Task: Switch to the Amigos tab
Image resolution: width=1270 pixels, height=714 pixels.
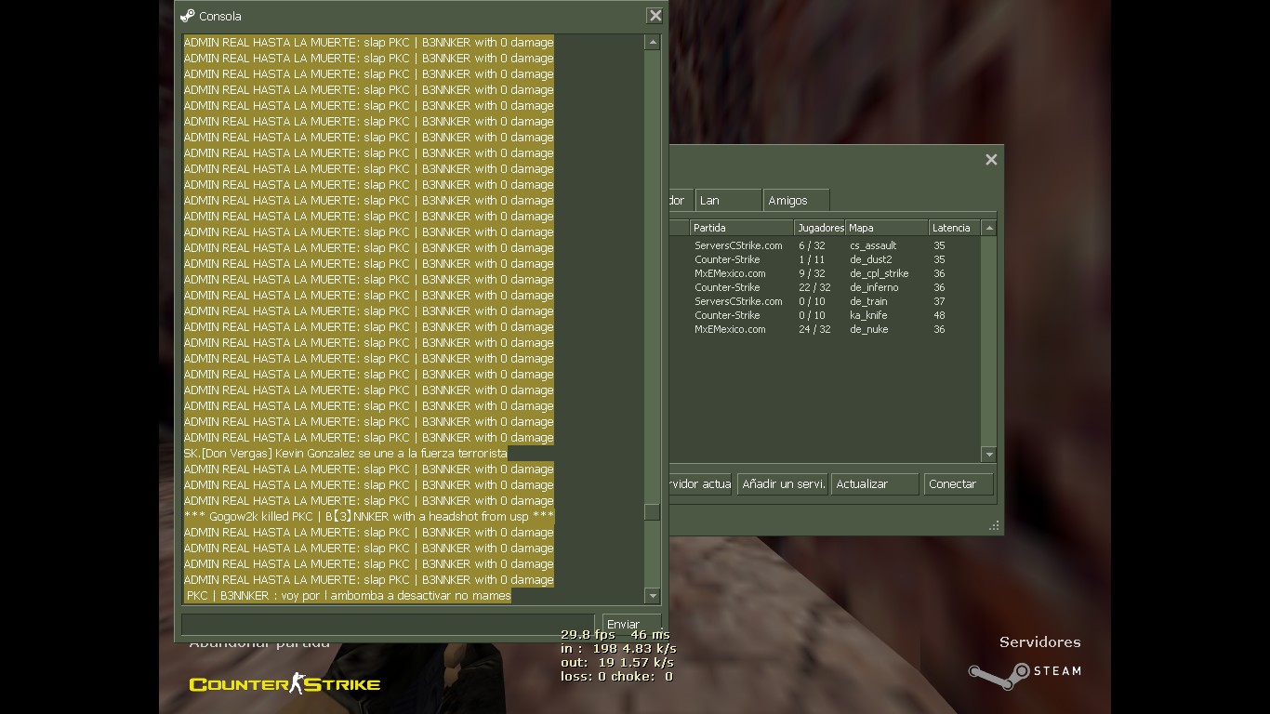Action: pos(796,200)
